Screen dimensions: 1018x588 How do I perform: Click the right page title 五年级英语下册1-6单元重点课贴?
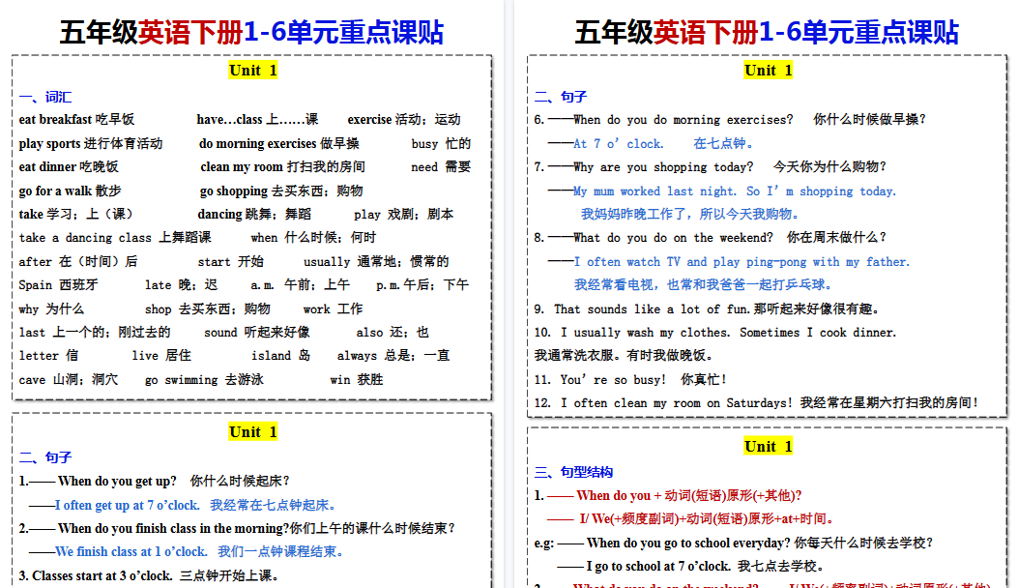click(x=767, y=33)
